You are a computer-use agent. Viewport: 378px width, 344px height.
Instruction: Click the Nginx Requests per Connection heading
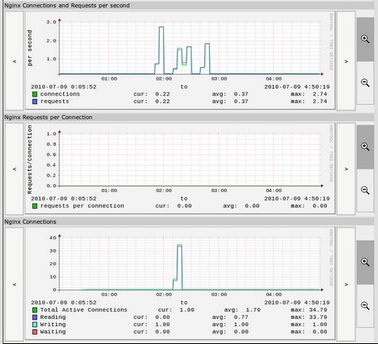(48, 117)
